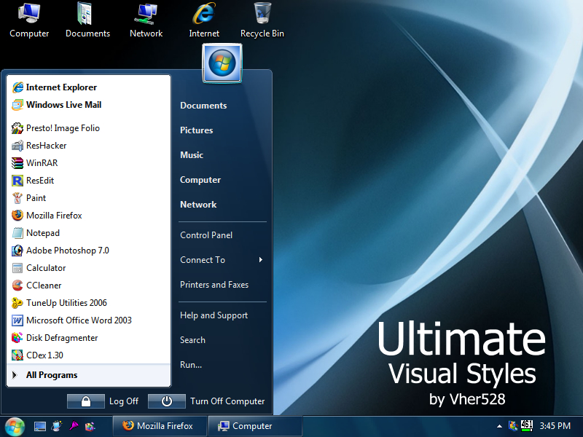The image size is (583, 437).
Task: Expand the Connect To submenu arrow
Action: (x=261, y=260)
